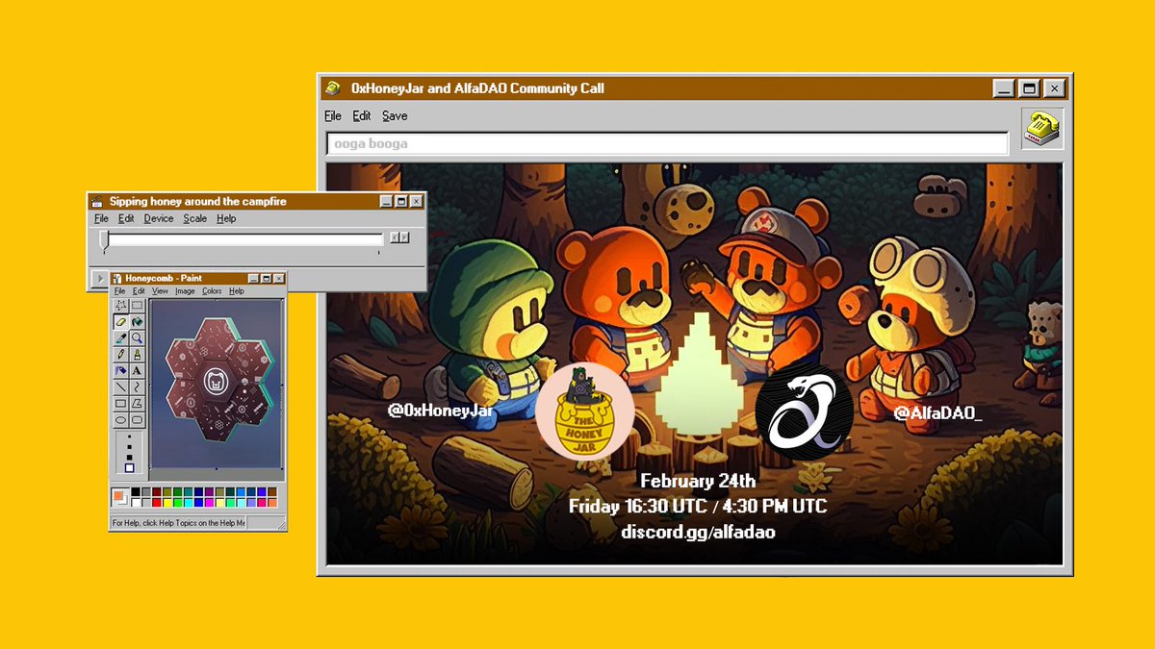Screen dimensions: 1155x649
Task: Choose the Pencil tool in Paint
Action: (x=121, y=354)
